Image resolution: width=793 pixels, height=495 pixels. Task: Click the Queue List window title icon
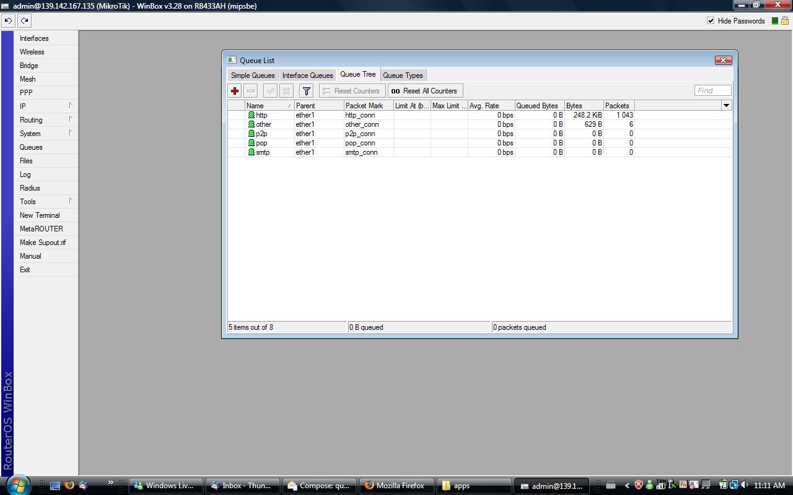coord(232,60)
